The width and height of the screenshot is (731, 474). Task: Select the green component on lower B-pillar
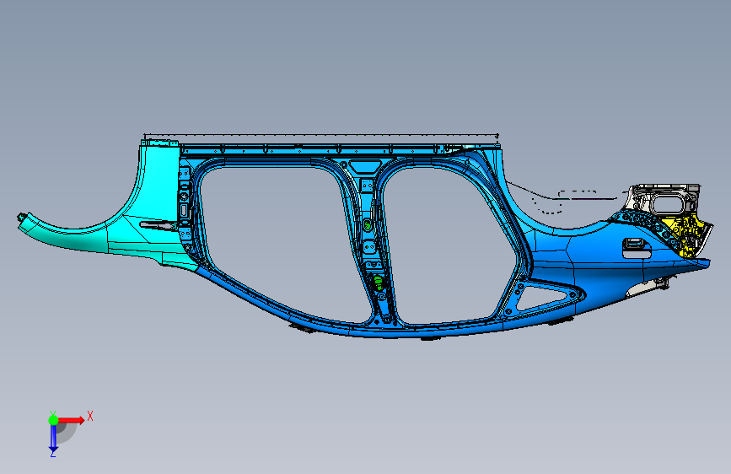click(378, 282)
